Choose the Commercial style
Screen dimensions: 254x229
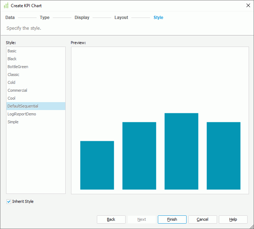pyautogui.click(x=17, y=90)
